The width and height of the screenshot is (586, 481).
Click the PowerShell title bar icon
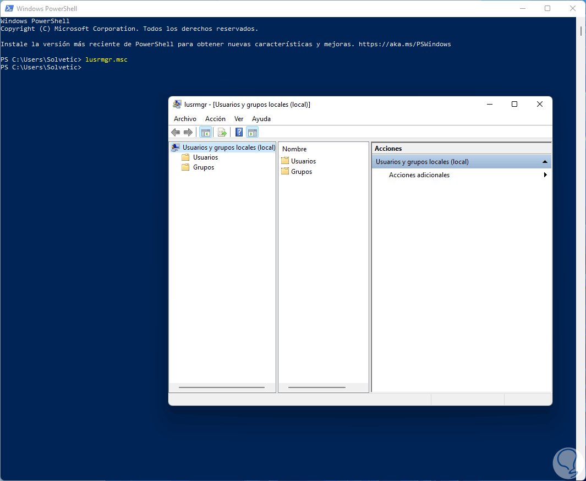[x=9, y=8]
